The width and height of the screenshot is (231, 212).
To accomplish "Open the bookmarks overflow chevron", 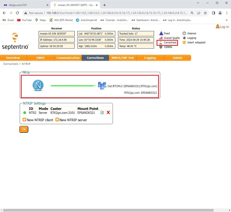I will [227, 20].
